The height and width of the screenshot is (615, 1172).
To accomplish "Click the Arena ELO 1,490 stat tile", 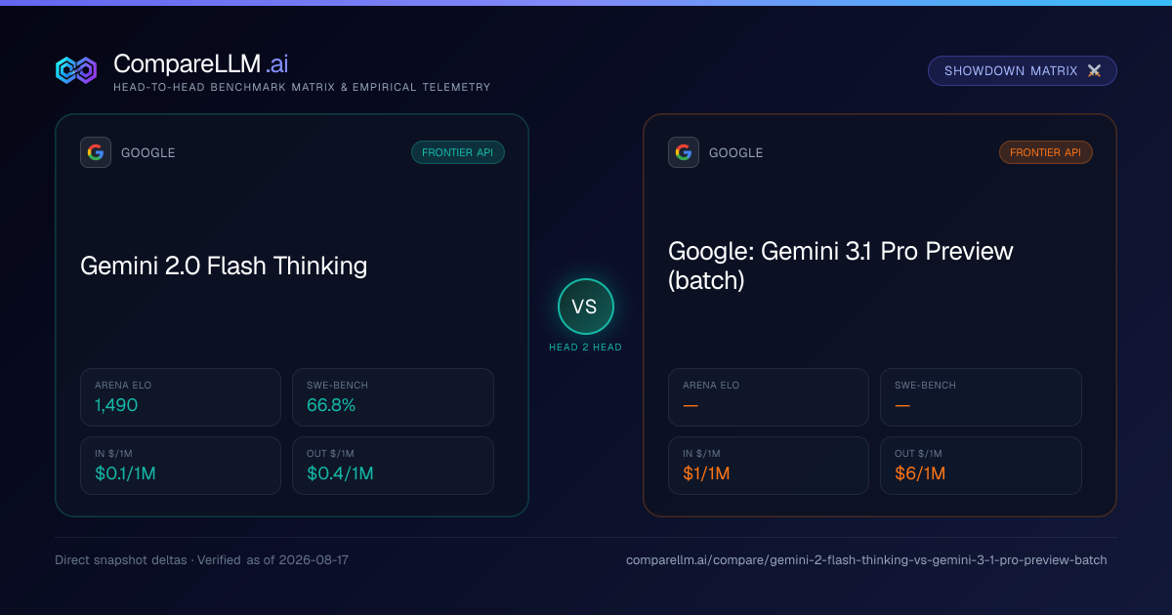I will (181, 397).
